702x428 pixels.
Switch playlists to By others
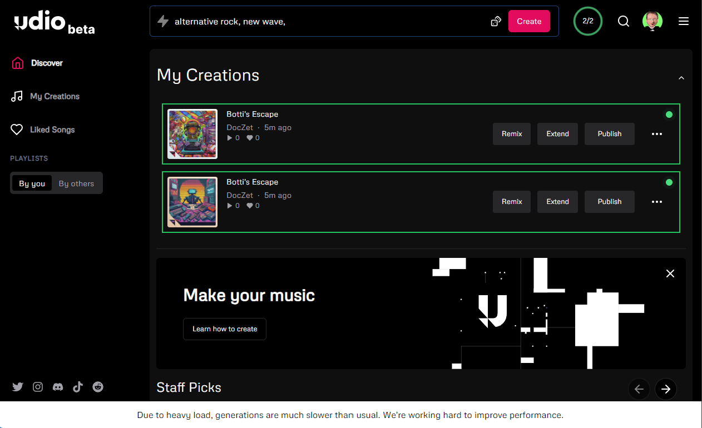(x=76, y=183)
